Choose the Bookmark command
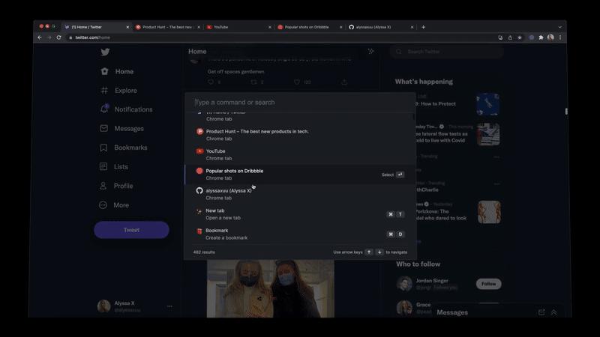Viewport: 600px width, 337px height. [x=300, y=234]
